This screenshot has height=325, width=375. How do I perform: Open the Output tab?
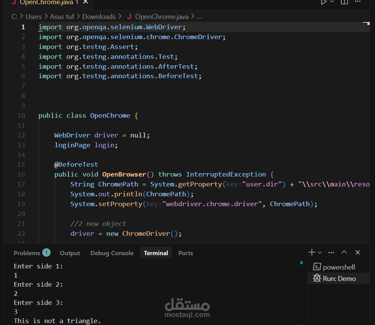70,253
